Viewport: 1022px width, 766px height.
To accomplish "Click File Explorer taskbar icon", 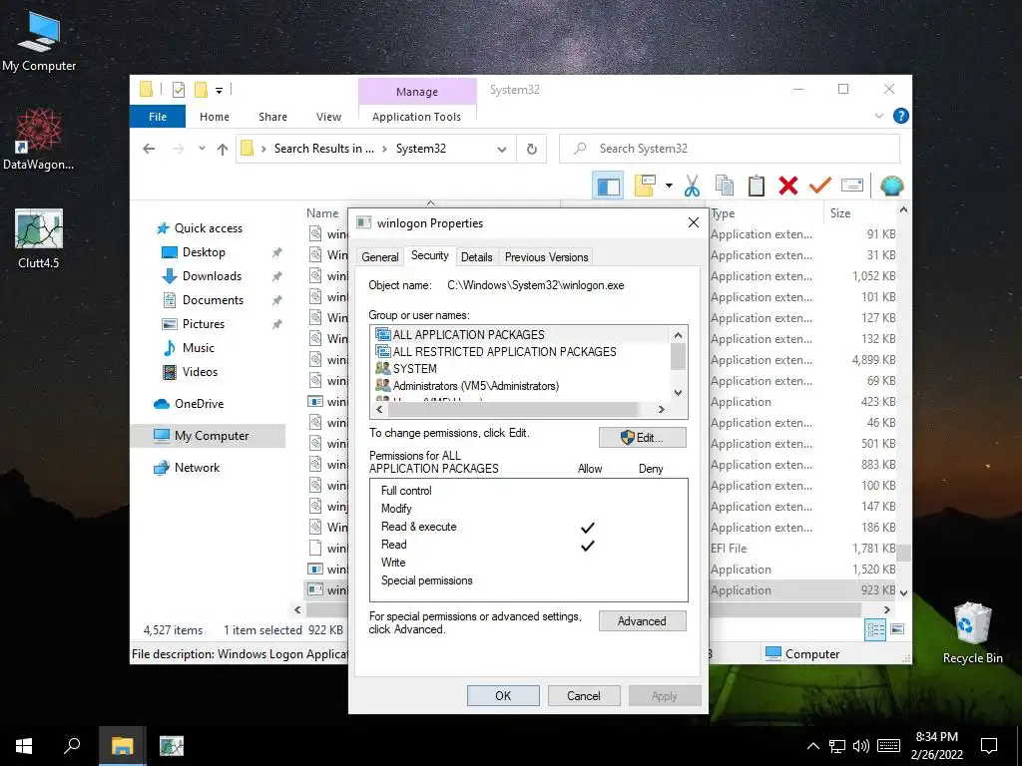I will (122, 746).
